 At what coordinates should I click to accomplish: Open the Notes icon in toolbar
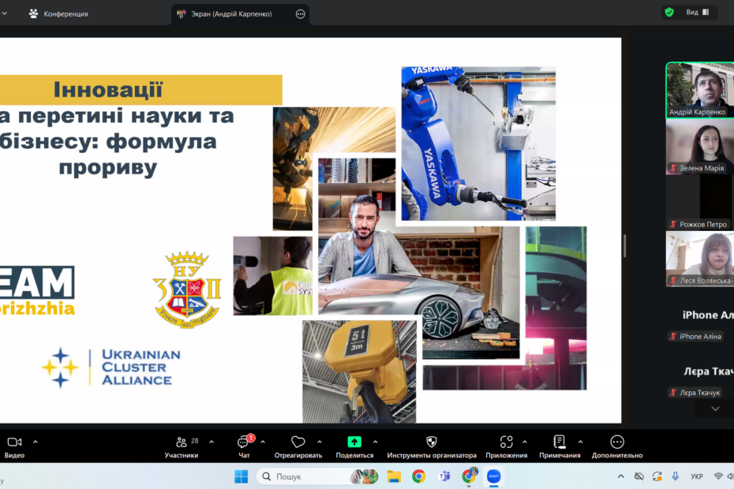click(560, 442)
